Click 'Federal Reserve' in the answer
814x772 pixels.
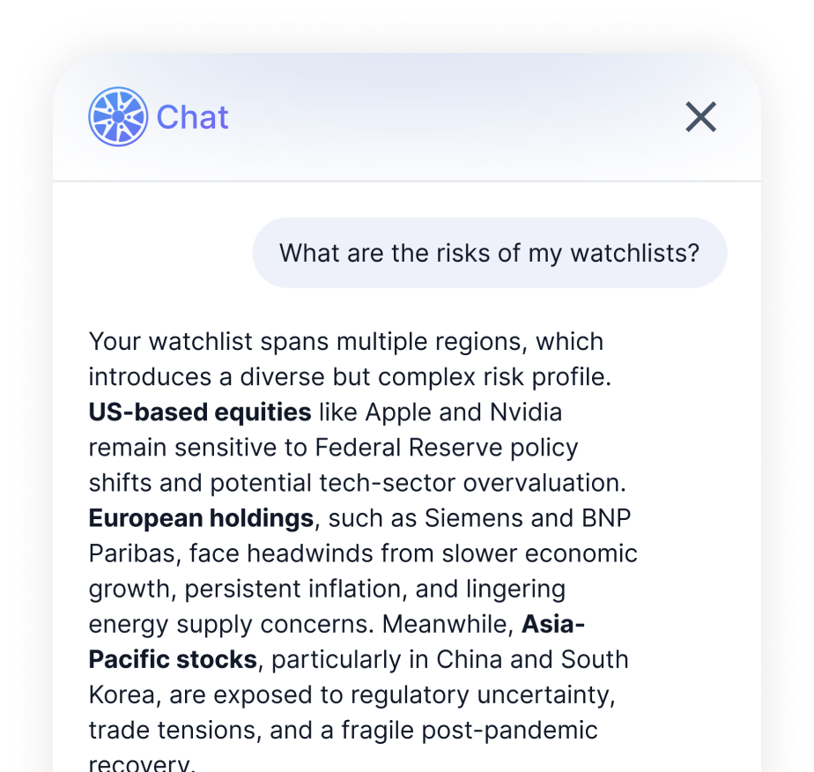pos(407,448)
